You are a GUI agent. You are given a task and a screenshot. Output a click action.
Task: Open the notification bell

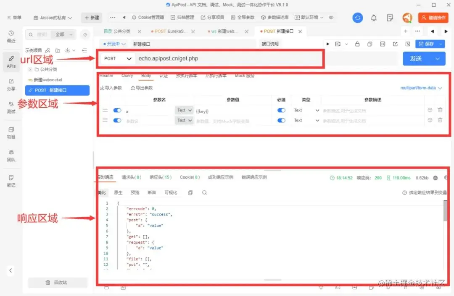[374, 18]
